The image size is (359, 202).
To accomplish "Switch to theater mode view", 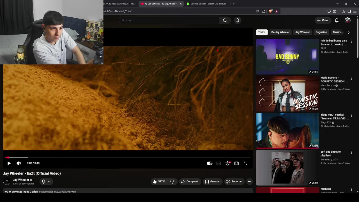I will (x=236, y=163).
